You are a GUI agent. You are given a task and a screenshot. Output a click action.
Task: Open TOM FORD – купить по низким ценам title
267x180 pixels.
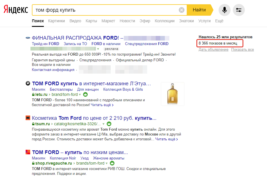(80, 152)
